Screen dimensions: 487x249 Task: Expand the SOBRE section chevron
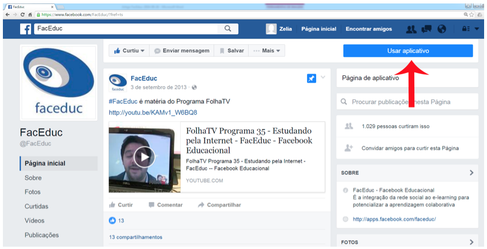[471, 173]
